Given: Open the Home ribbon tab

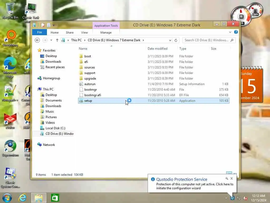Looking at the screenshot, I should click(x=55, y=33).
